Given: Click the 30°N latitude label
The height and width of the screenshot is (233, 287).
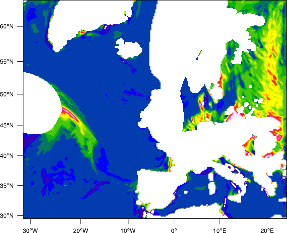Looking at the screenshot, I should tap(14, 215).
